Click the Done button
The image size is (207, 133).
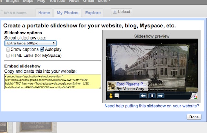(194, 117)
